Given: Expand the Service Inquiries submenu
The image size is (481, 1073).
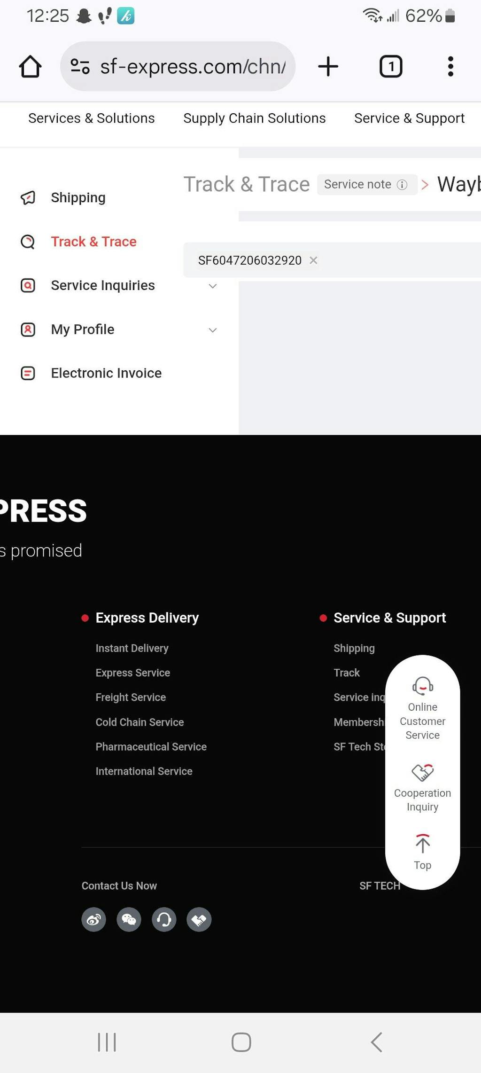Looking at the screenshot, I should pos(212,286).
